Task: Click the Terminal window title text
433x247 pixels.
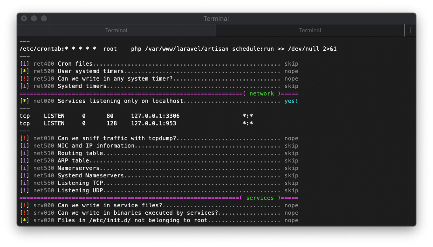Action: 216,18
